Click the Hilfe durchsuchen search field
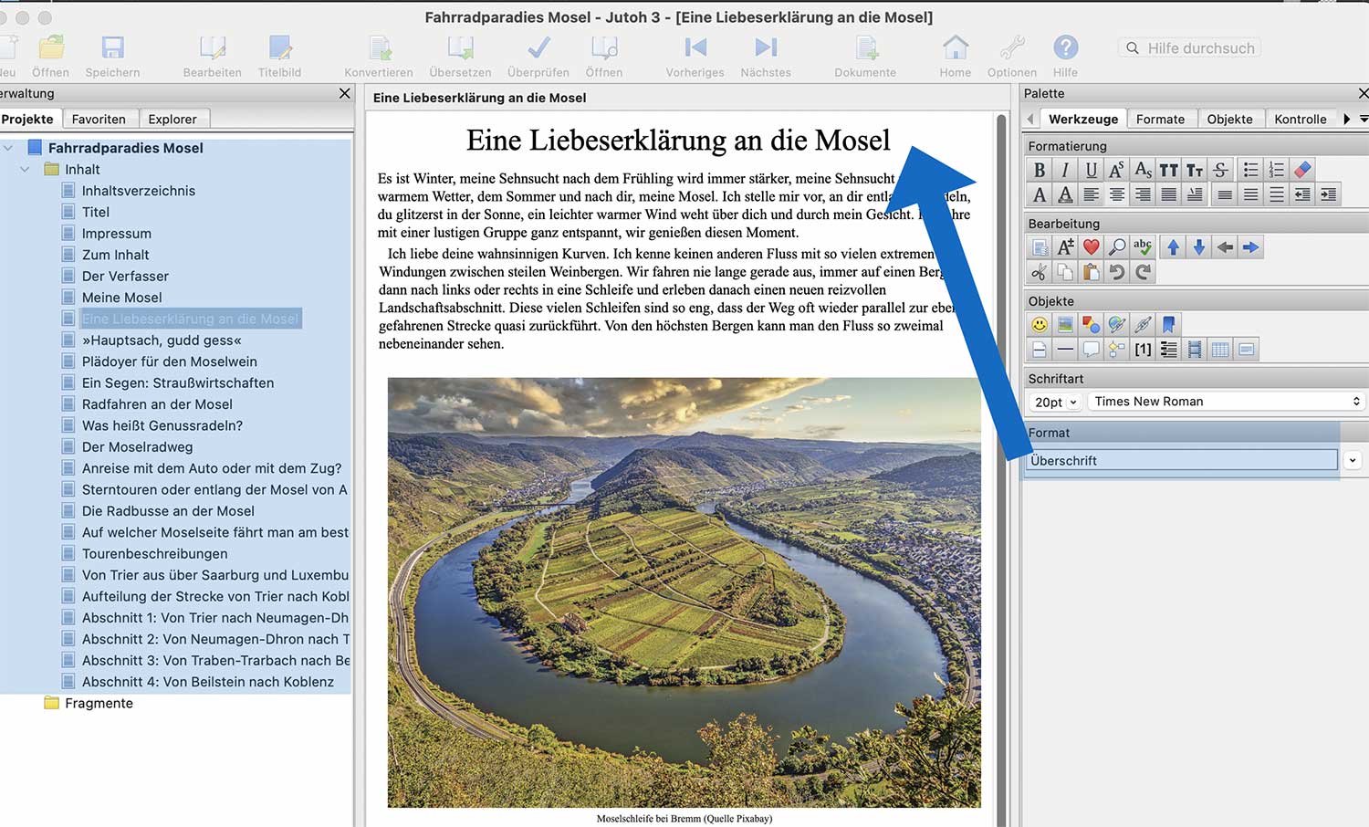The height and width of the screenshot is (827, 1369). [1199, 48]
